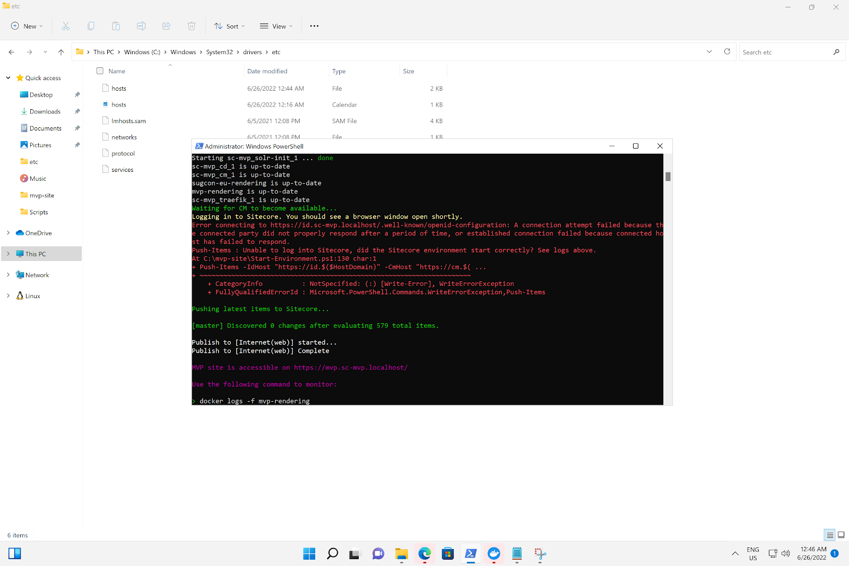Open the View dropdown
Viewport: 849px width, 566px height.
[276, 26]
